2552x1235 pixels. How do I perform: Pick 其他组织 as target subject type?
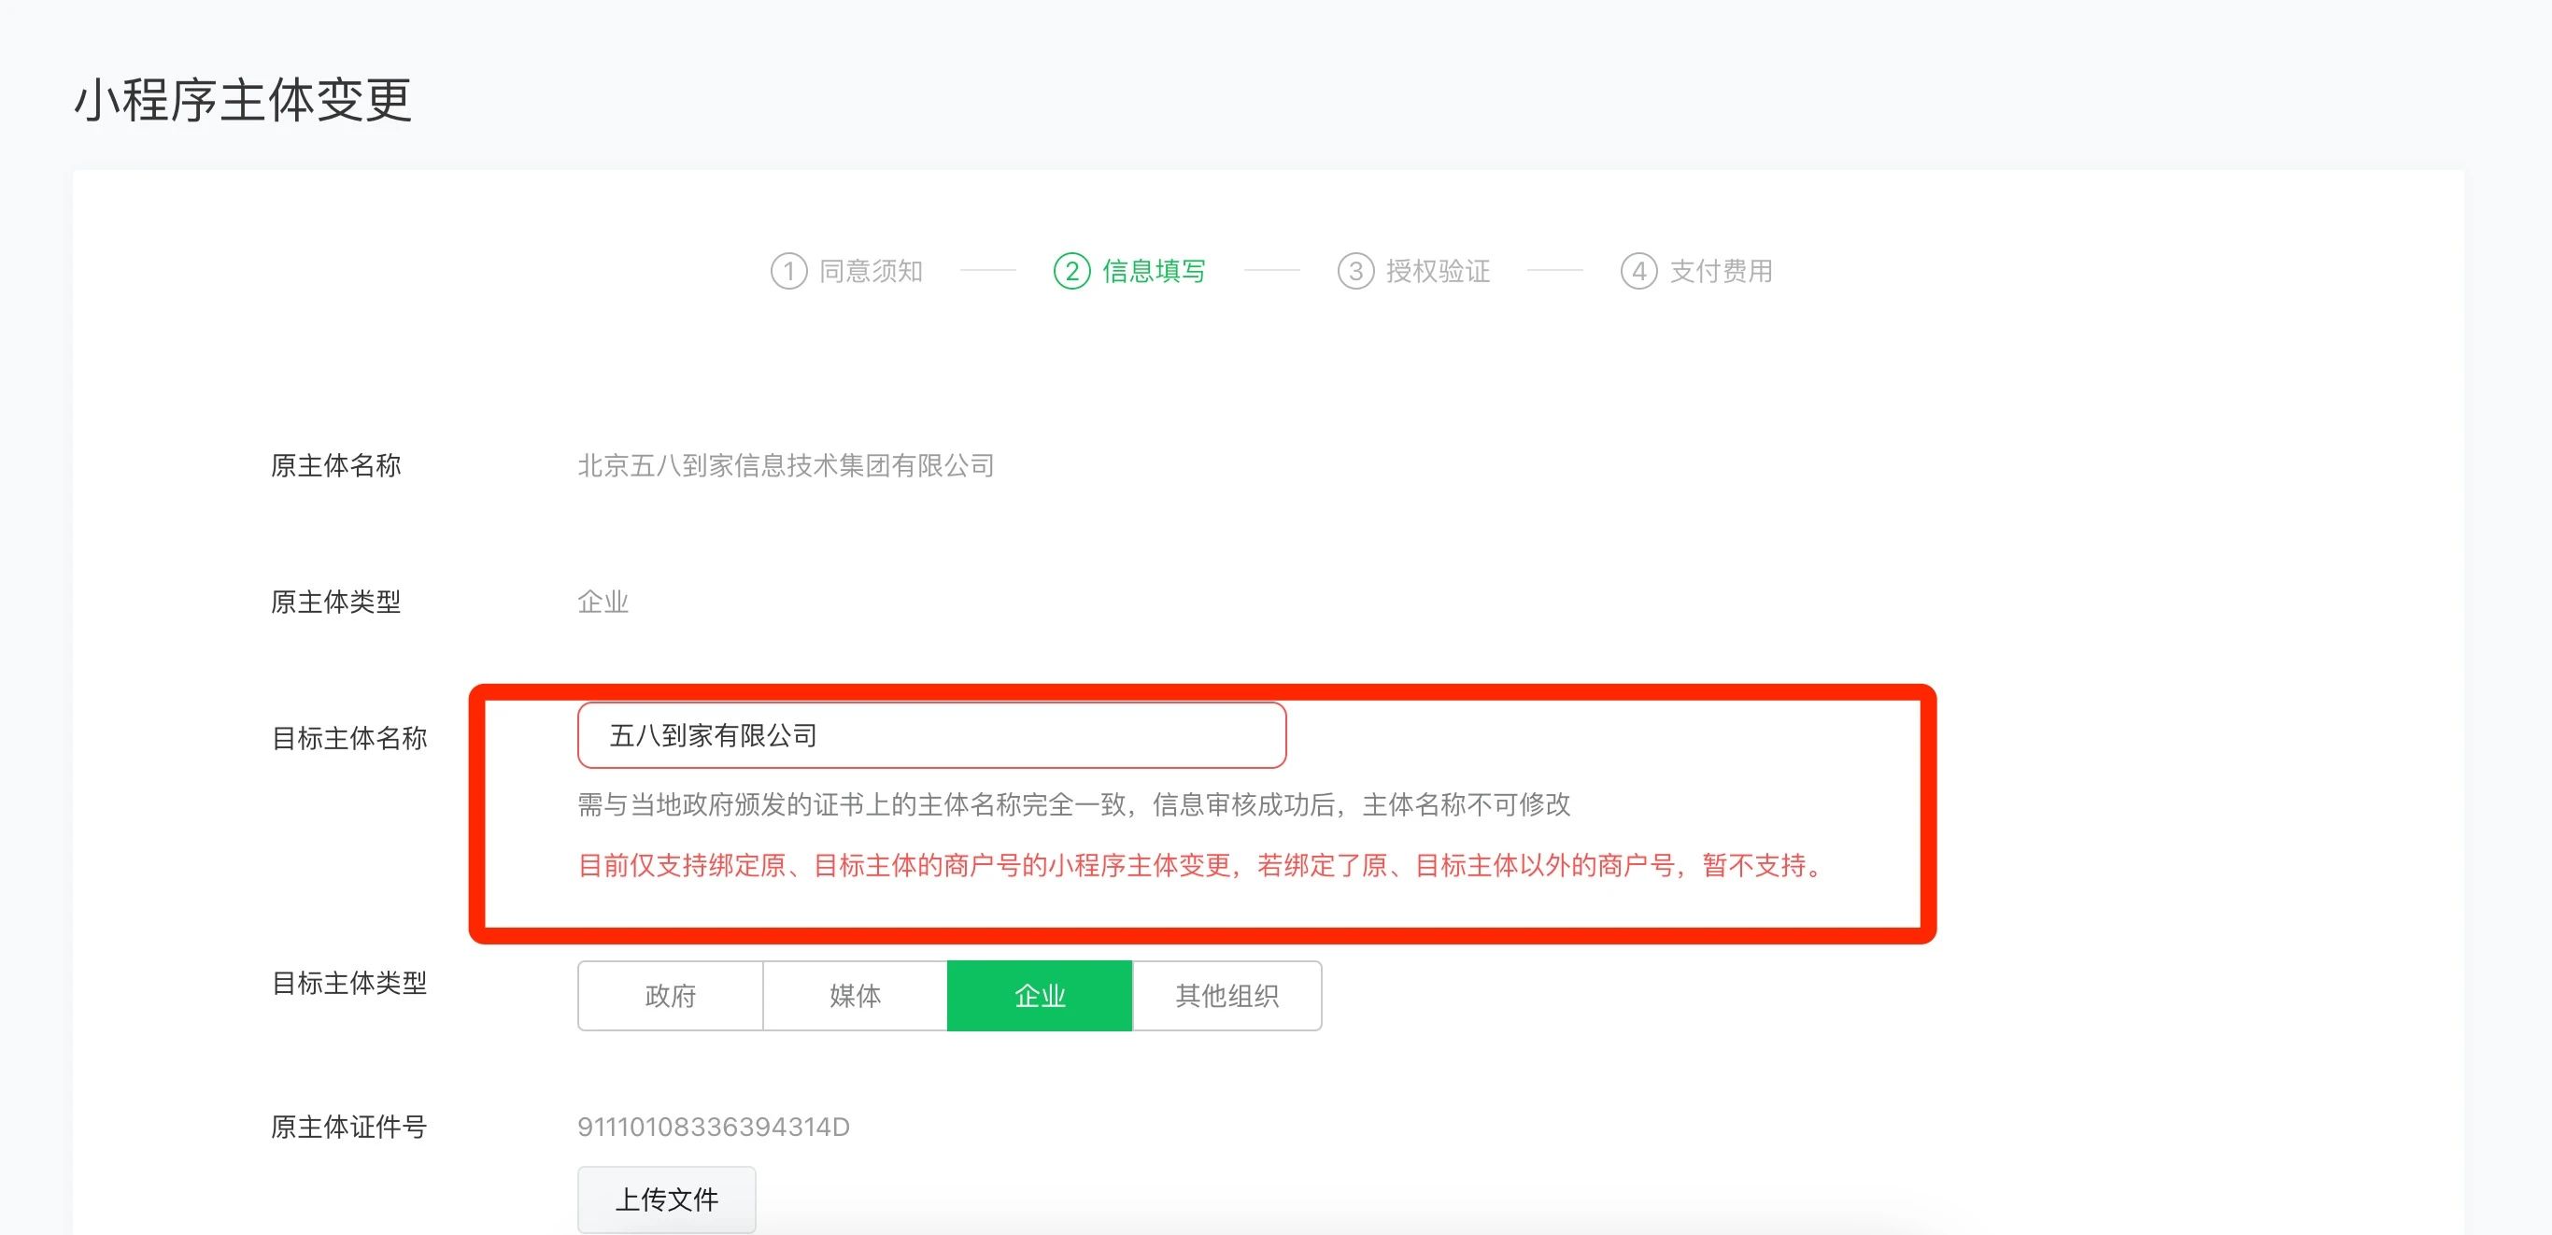[1226, 995]
